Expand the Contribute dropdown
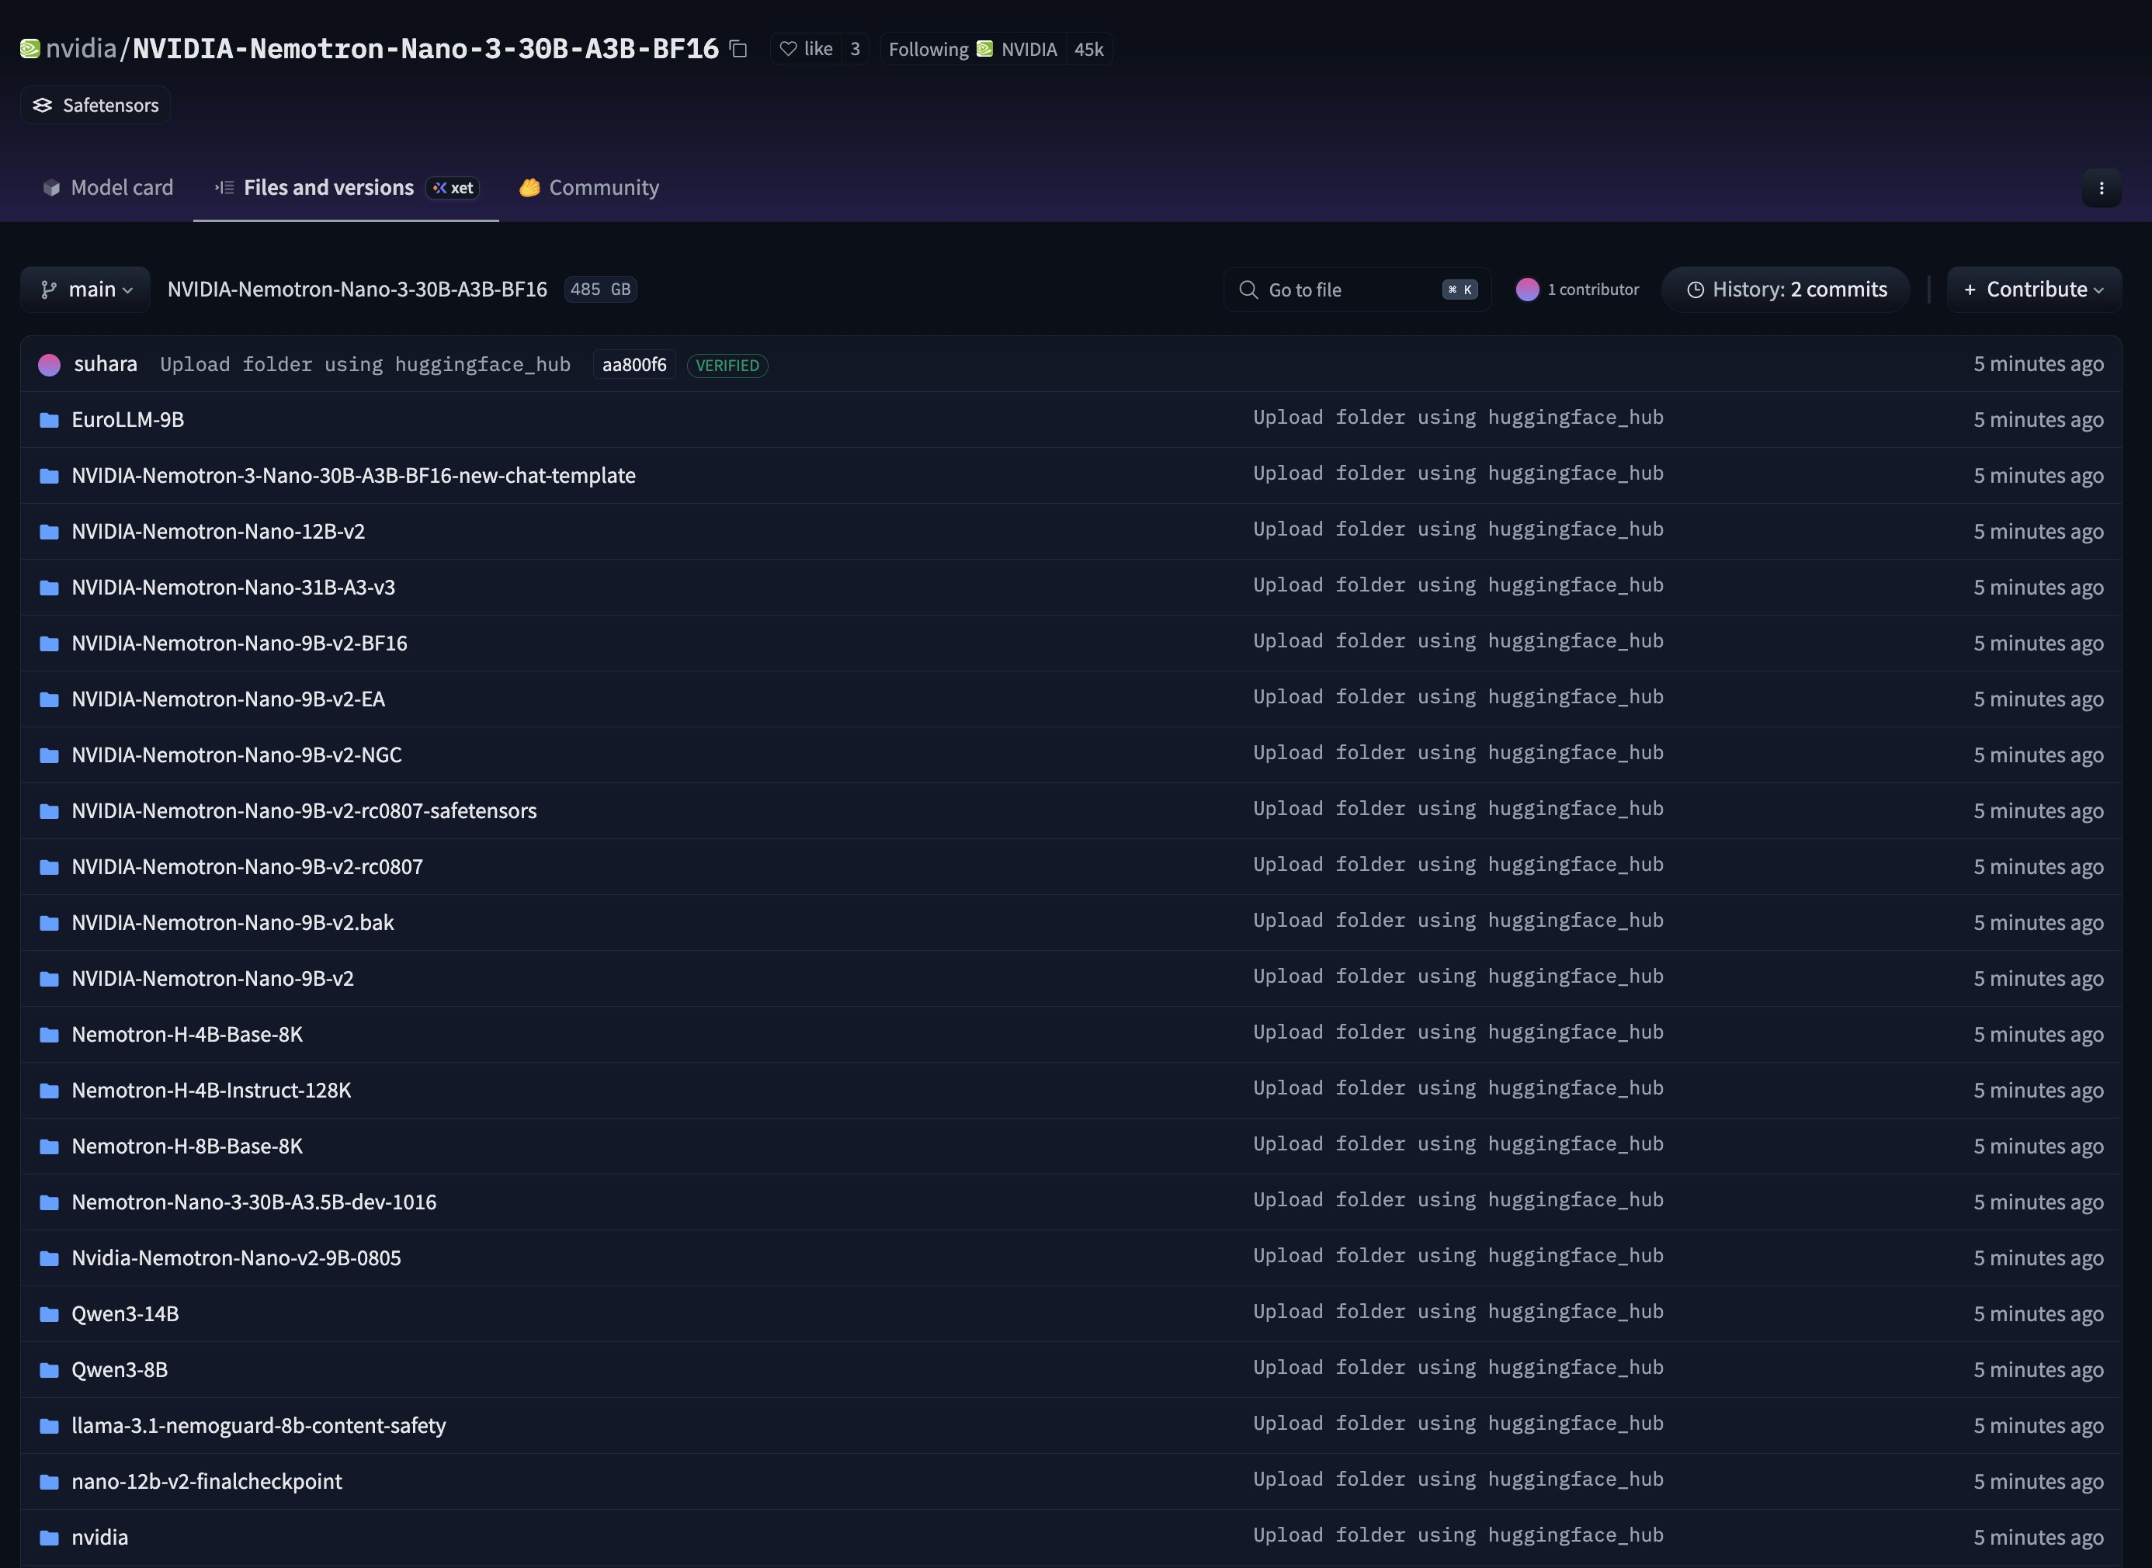The image size is (2152, 1568). tap(2033, 290)
